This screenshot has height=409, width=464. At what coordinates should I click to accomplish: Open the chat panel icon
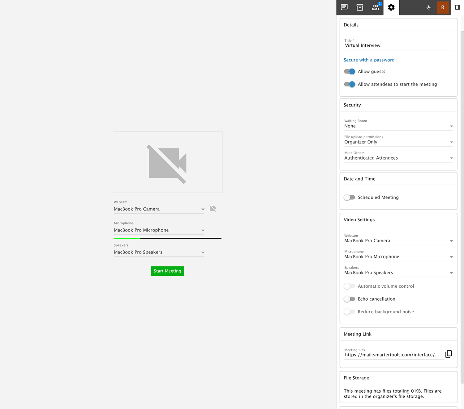click(x=344, y=7)
